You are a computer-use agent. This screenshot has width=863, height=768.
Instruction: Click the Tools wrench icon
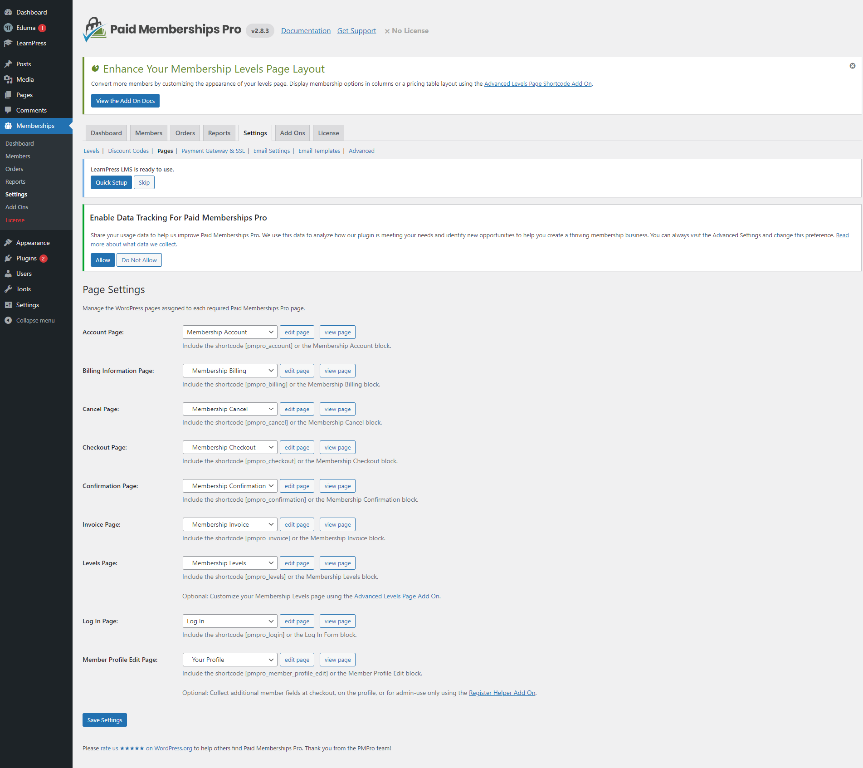point(8,289)
